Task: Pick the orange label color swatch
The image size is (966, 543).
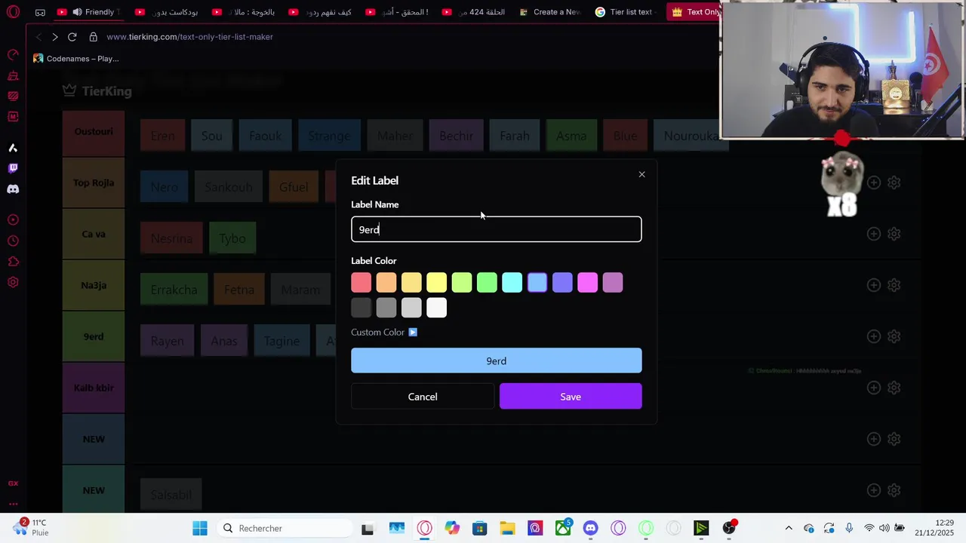Action: coord(386,283)
